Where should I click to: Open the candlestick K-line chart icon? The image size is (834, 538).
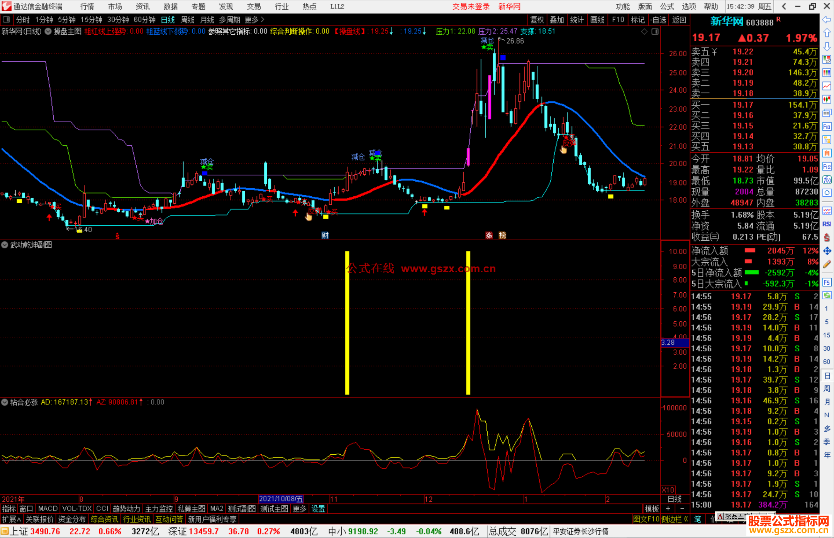tap(827, 100)
